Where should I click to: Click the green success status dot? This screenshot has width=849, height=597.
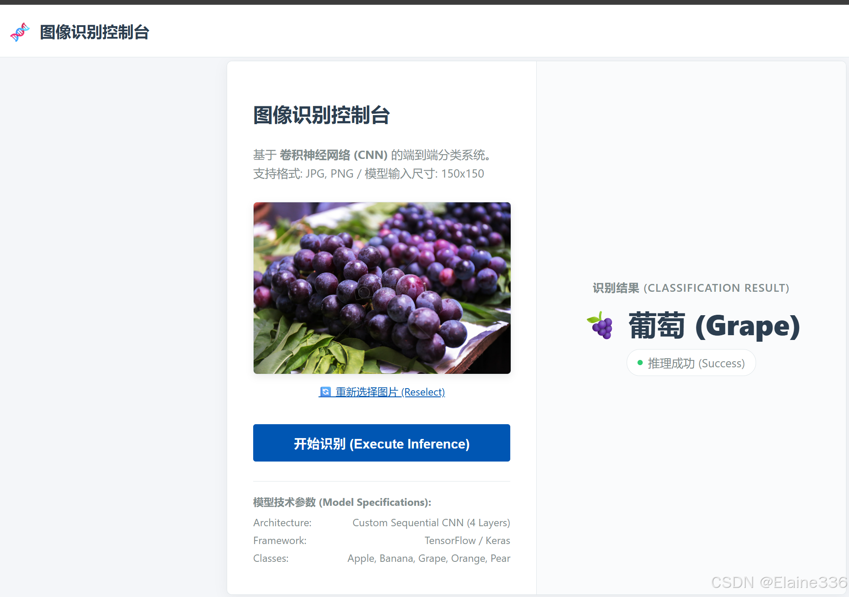point(640,363)
